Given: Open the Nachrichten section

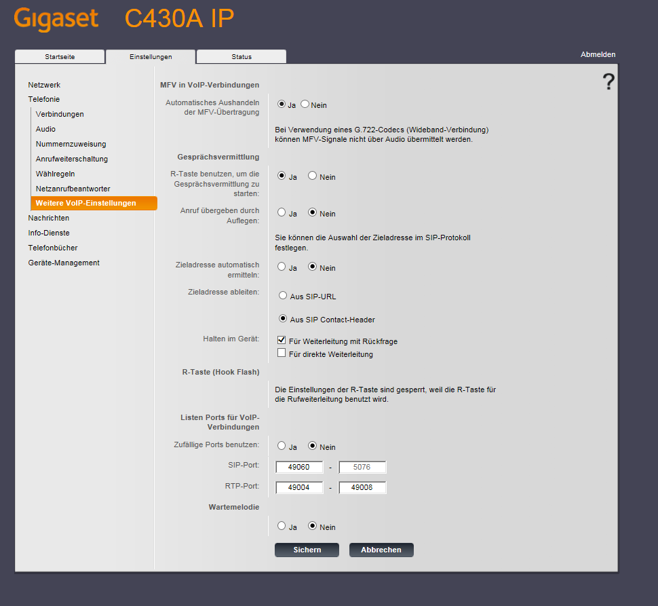Looking at the screenshot, I should tap(49, 218).
